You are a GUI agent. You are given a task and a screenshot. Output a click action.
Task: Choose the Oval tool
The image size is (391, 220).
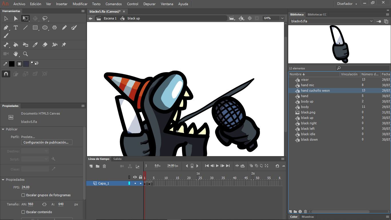[x=45, y=28]
